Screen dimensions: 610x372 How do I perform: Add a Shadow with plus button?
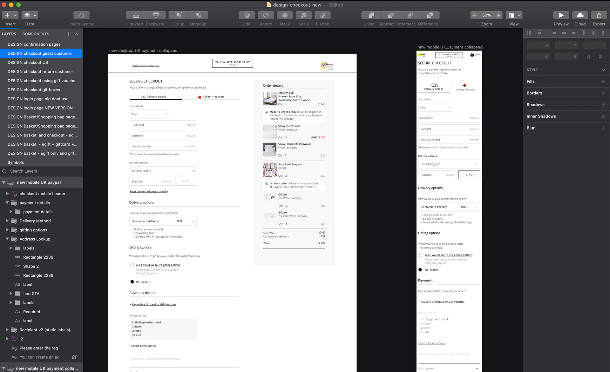(603, 105)
